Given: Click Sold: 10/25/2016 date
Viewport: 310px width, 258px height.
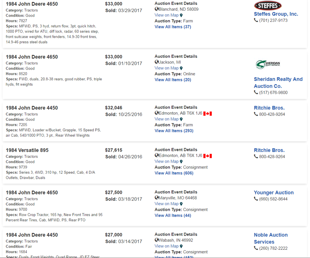Looking at the screenshot, I should click(124, 114).
